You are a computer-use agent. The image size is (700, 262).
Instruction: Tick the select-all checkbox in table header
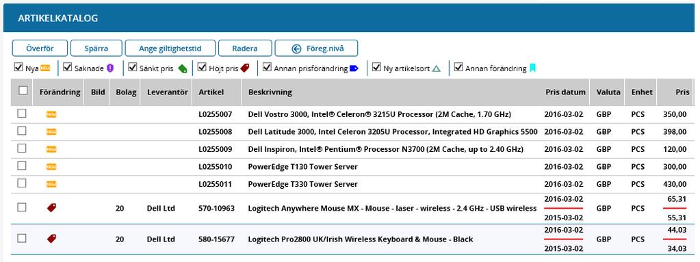(x=23, y=90)
